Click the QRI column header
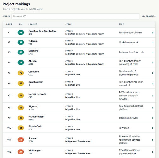159x158 pixels. 21,24
